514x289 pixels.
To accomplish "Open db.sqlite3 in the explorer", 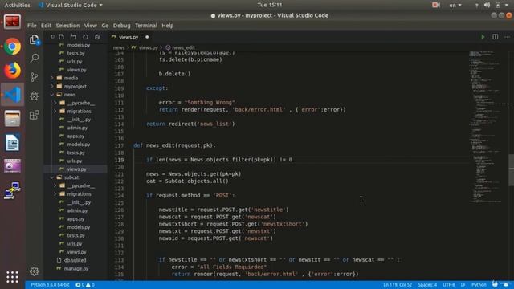I will [75, 260].
